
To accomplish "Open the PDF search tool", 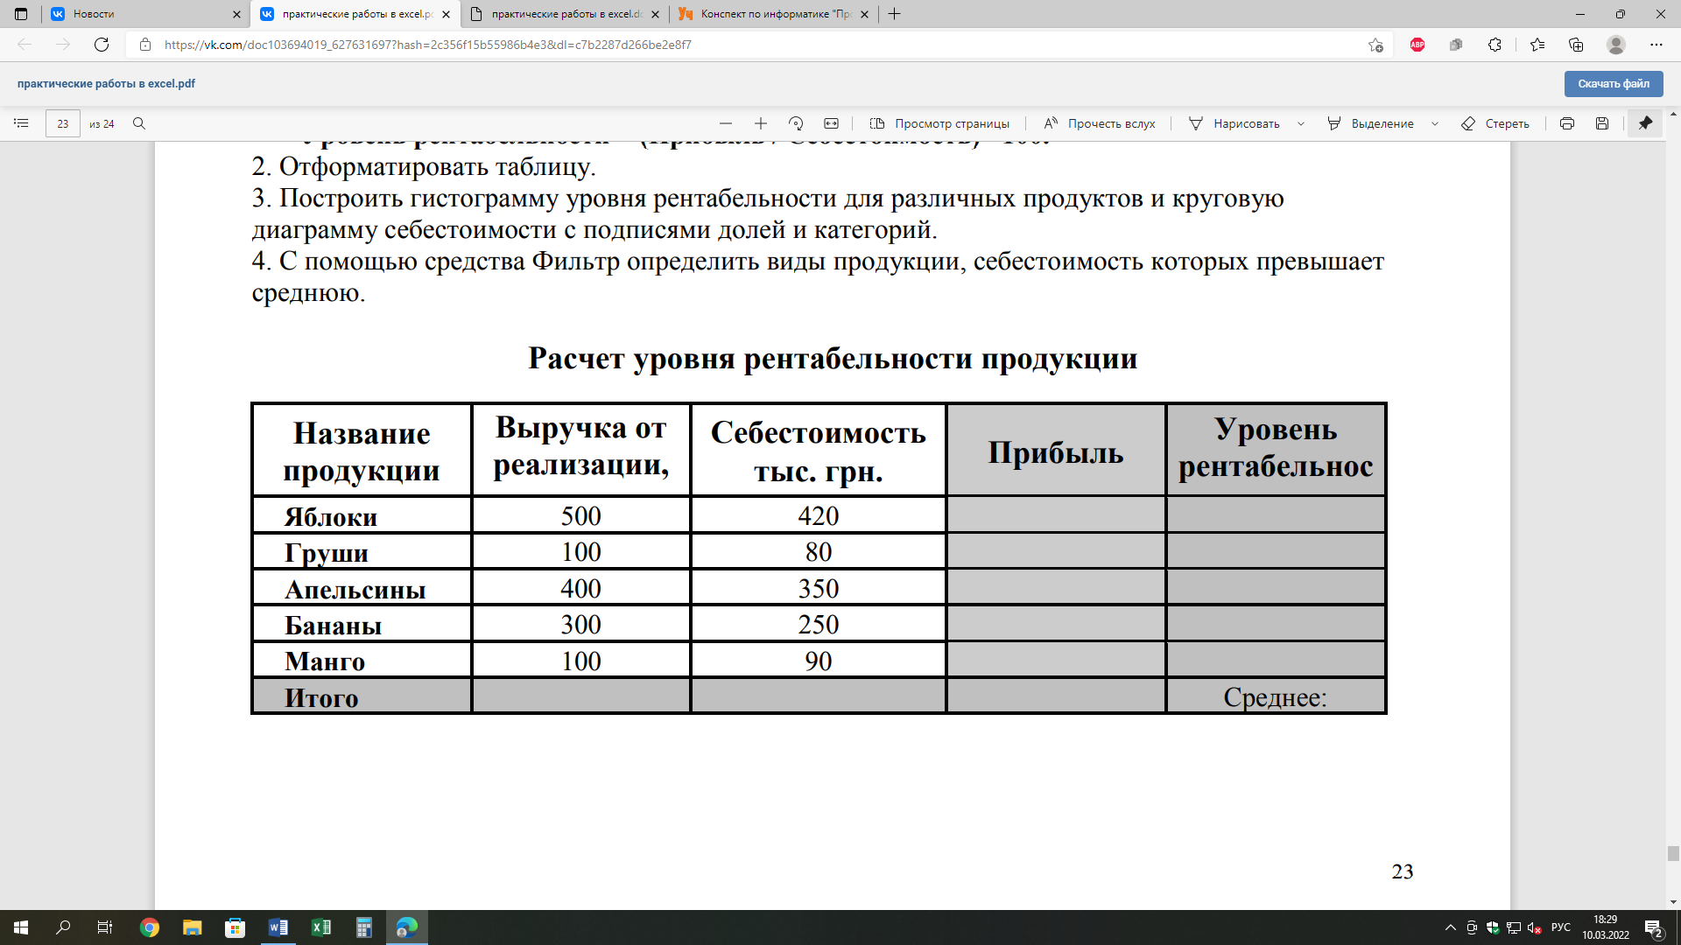I will coord(139,123).
